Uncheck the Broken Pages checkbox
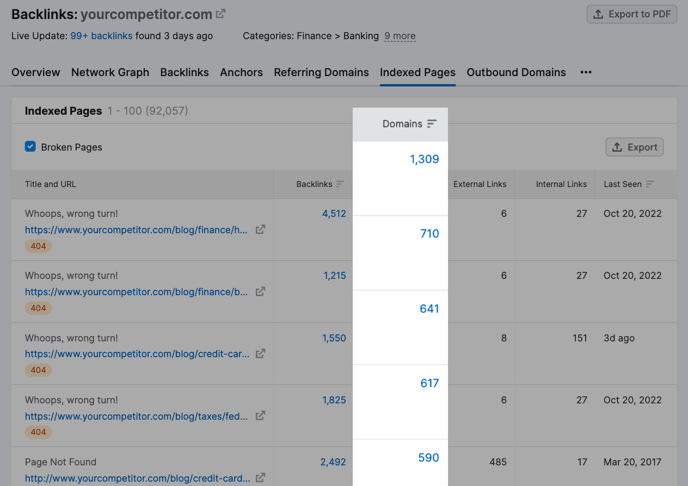This screenshot has width=688, height=486. [x=30, y=147]
